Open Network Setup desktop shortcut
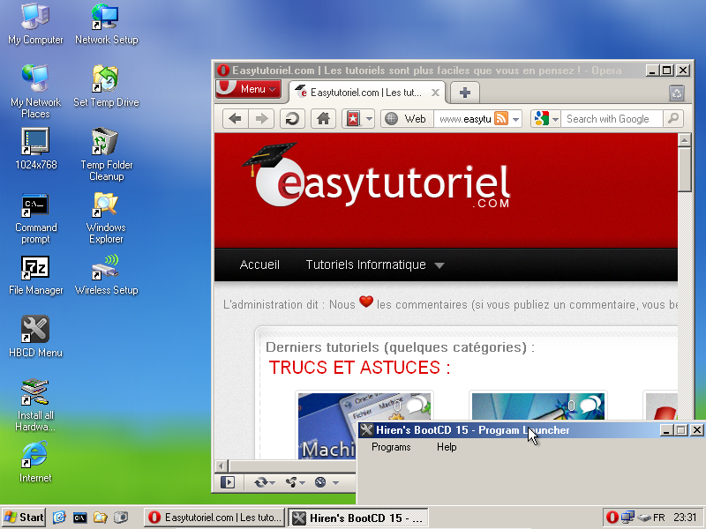 coord(106,25)
